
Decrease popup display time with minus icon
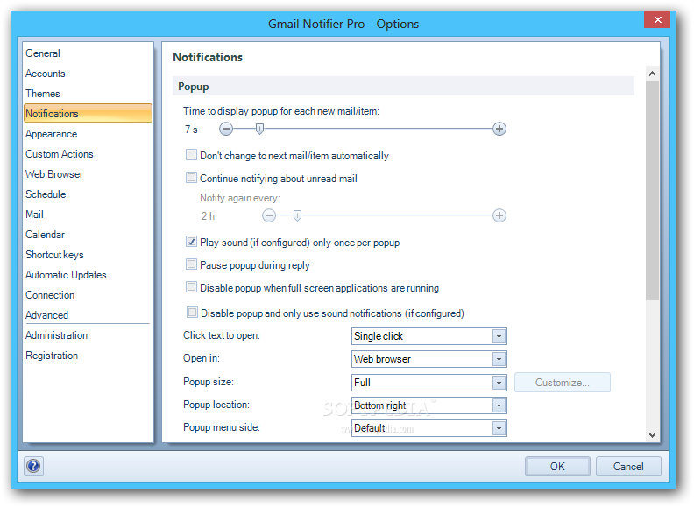tap(226, 130)
